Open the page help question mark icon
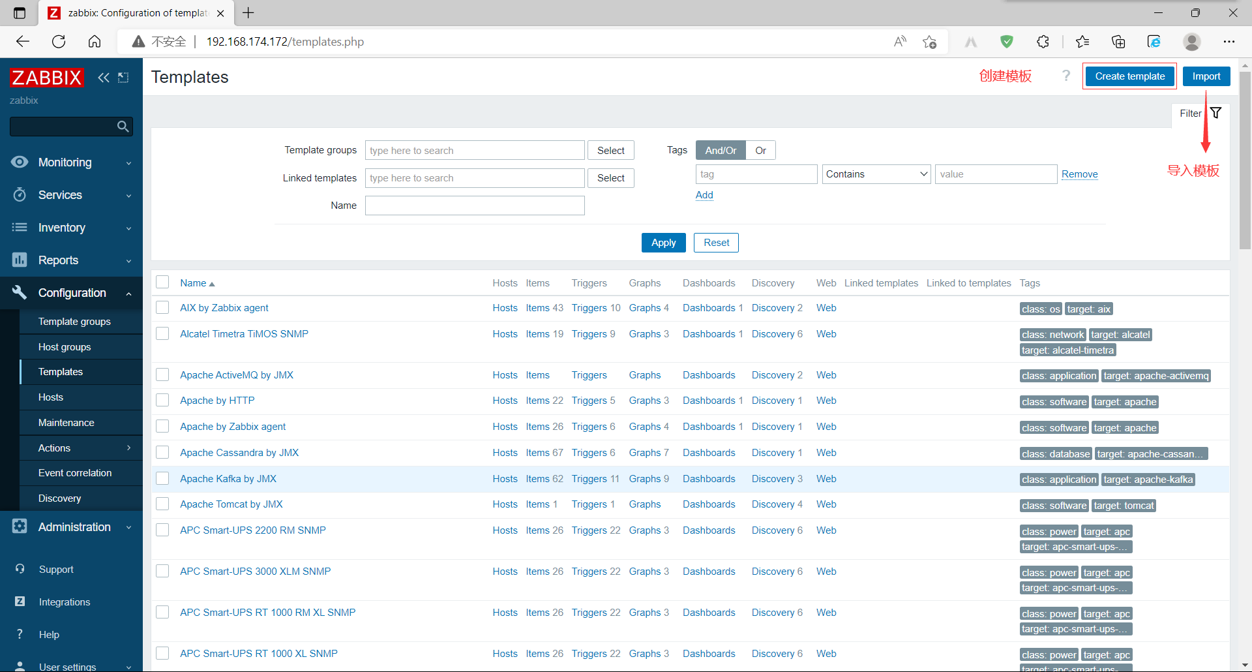Screen dimensions: 1252x672 1066,76
